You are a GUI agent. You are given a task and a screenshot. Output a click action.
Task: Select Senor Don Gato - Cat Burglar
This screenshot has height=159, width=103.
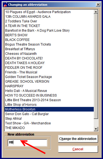pyautogui.click(x=49, y=114)
